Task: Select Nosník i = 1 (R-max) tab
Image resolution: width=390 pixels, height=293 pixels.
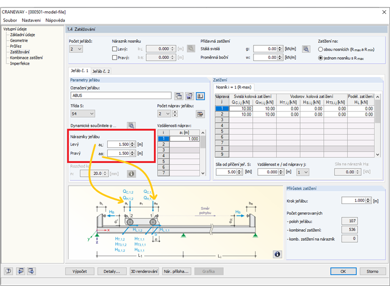Action: coord(233,87)
